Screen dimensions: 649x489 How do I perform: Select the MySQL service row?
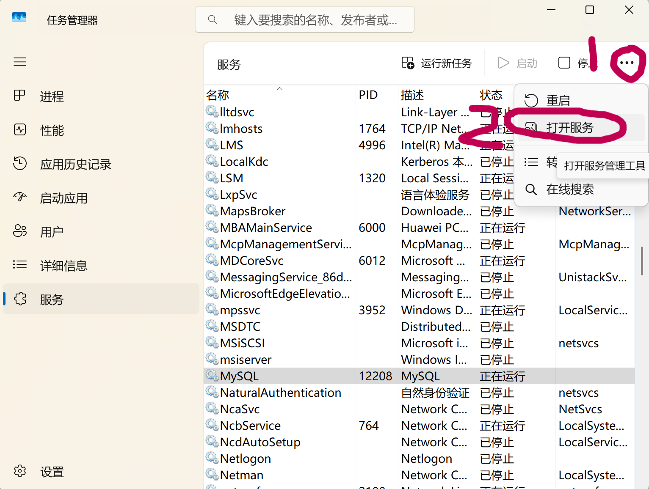[419, 376]
